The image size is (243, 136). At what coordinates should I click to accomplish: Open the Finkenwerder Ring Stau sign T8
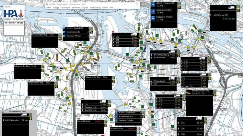(x=28, y=72)
